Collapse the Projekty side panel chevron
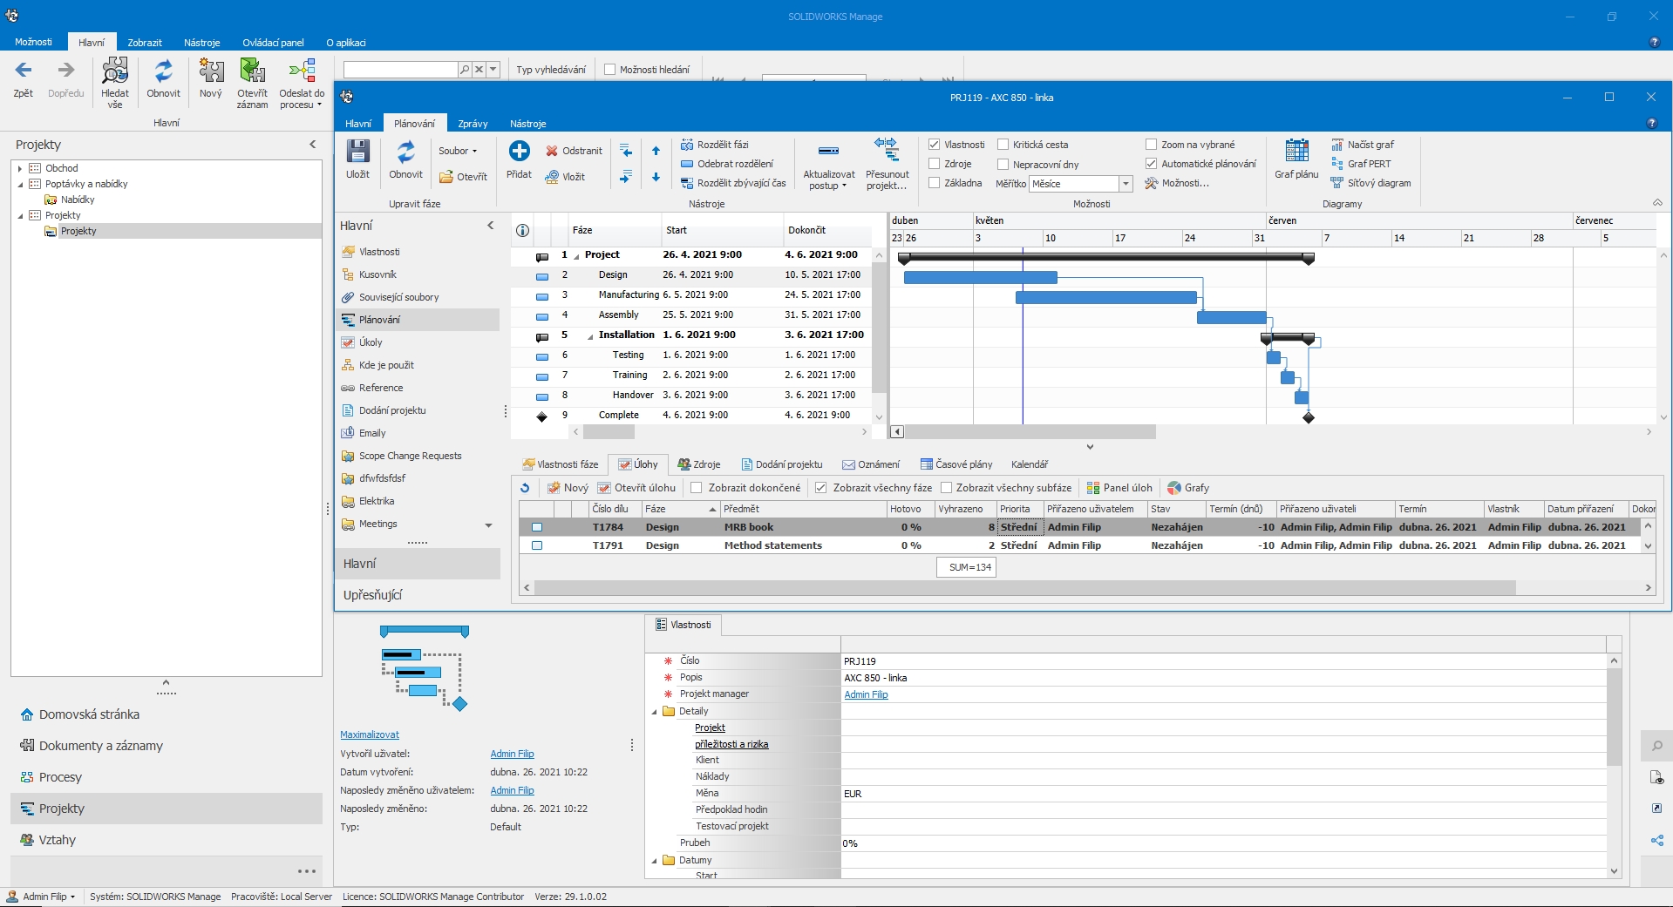 point(313,145)
